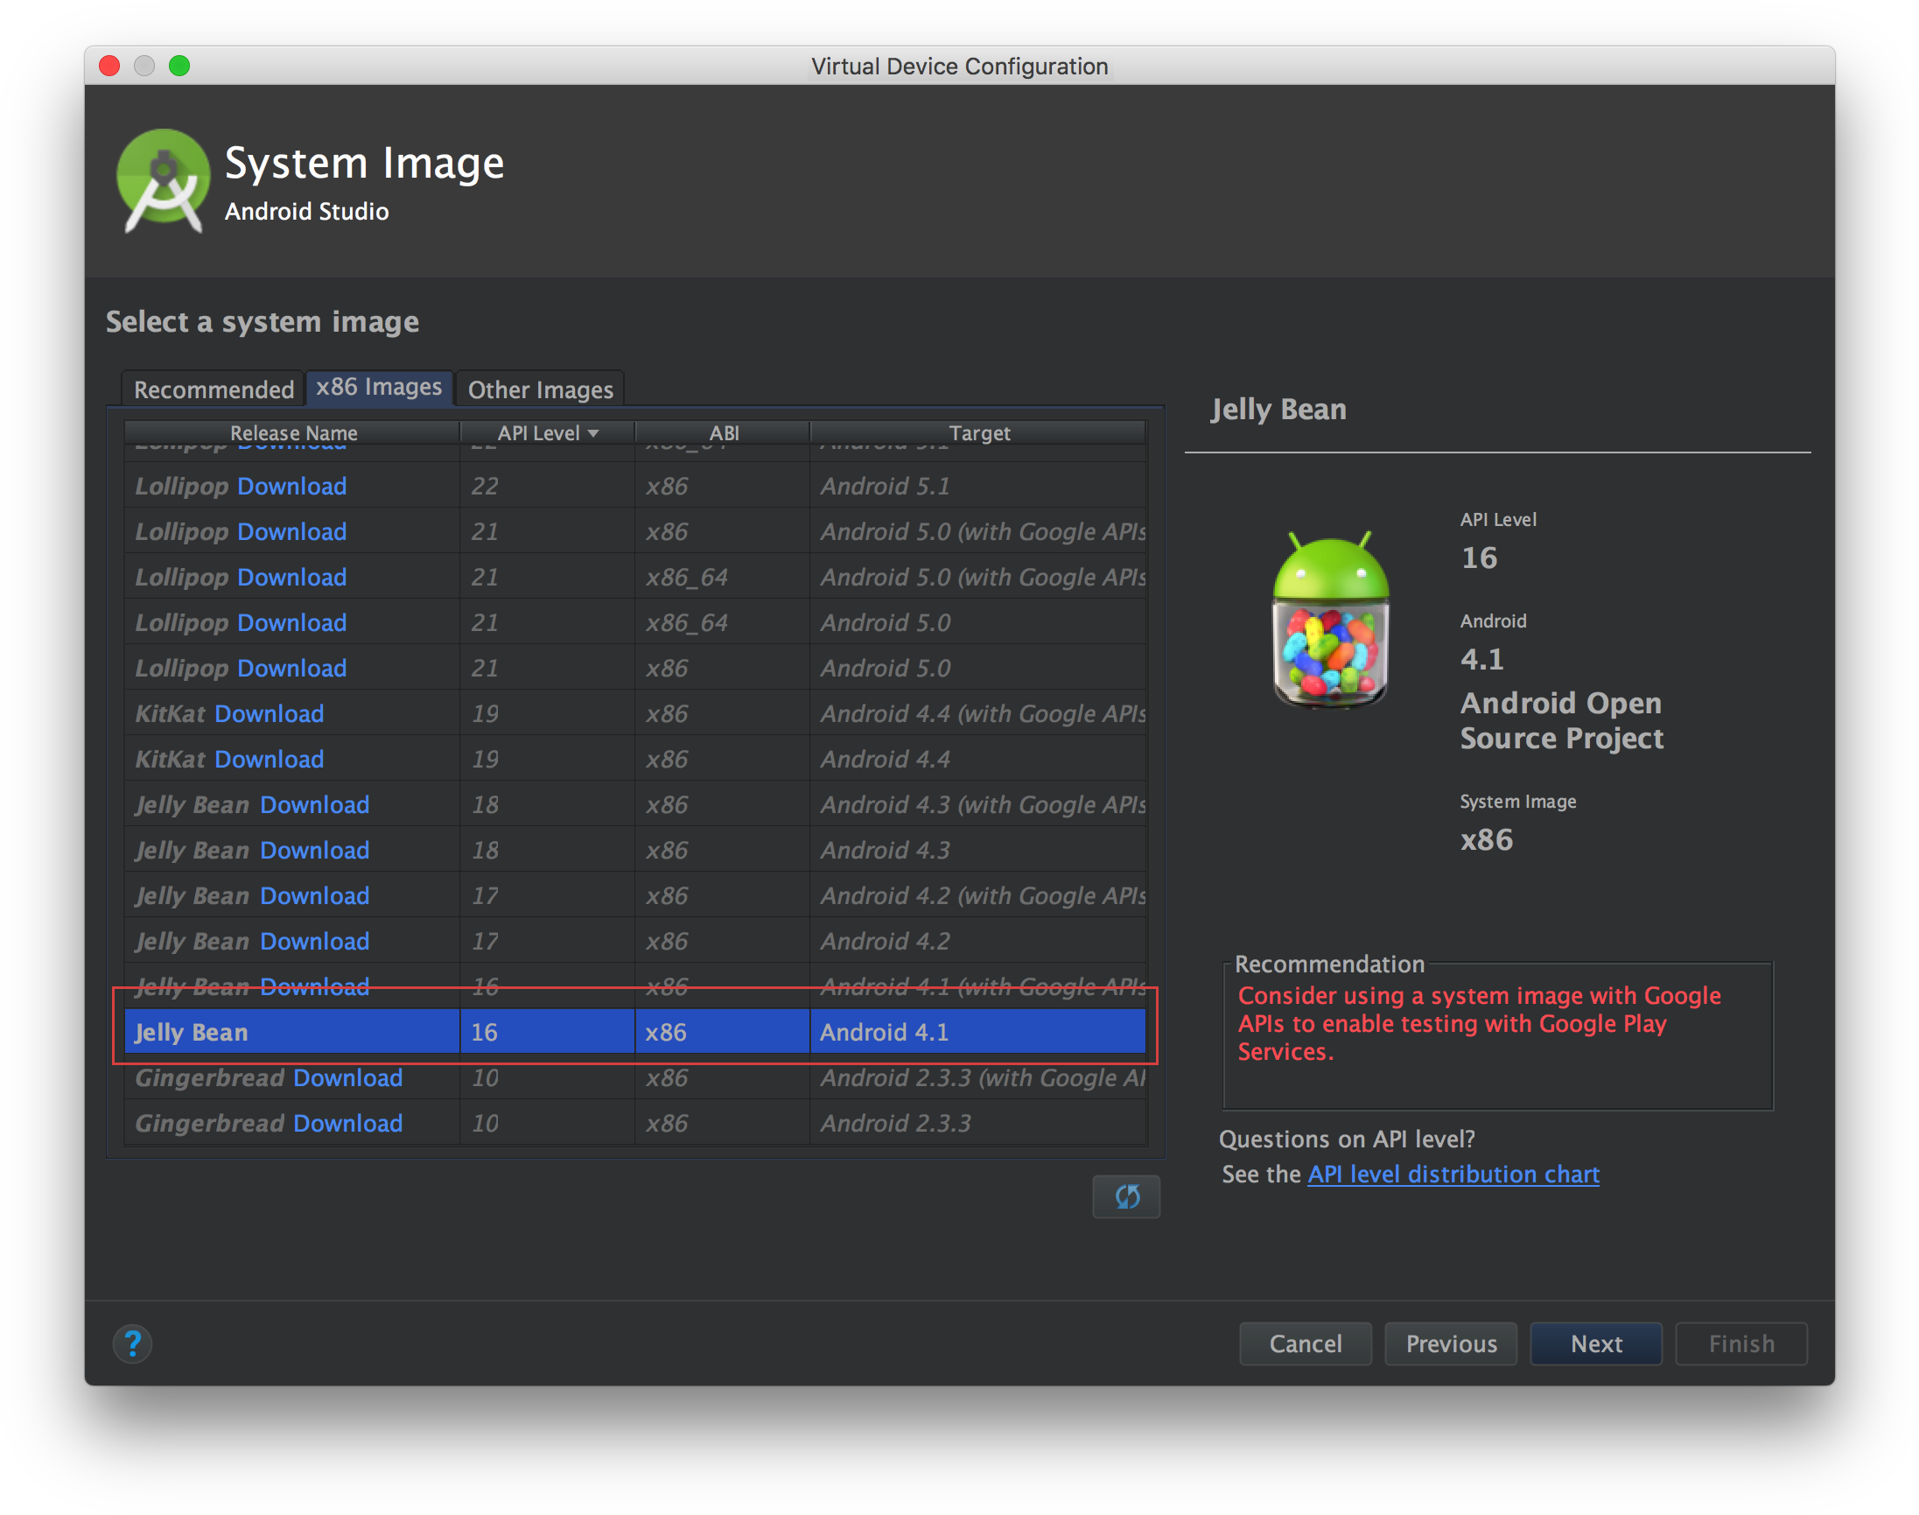1919x1515 pixels.
Task: Sort by API Level column arrow
Action: click(593, 433)
